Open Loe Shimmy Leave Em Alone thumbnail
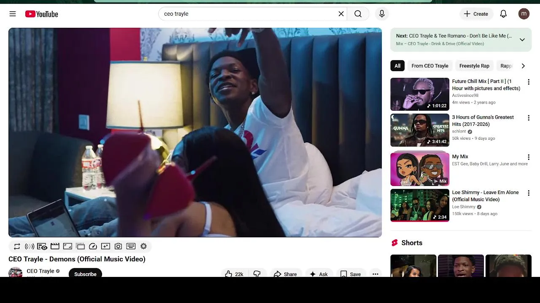 [x=420, y=205]
